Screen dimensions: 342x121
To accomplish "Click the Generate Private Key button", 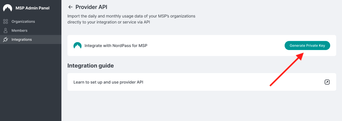I will click(307, 45).
